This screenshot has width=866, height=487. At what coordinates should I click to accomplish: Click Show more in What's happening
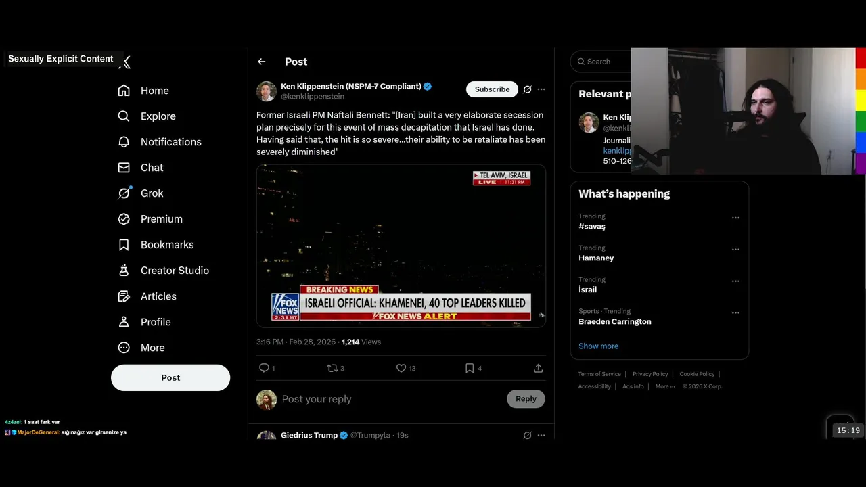pos(598,346)
